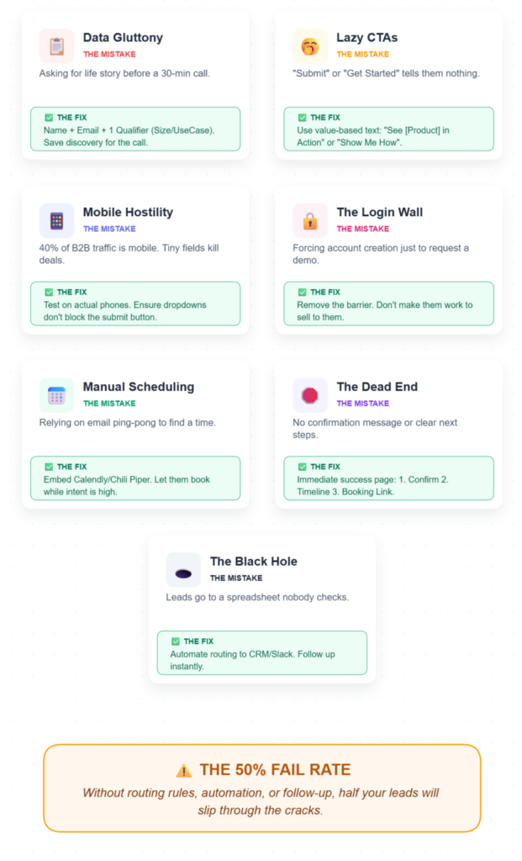The width and height of the screenshot is (522, 861).
Task: Click the red stop sign icon
Action: point(310,395)
